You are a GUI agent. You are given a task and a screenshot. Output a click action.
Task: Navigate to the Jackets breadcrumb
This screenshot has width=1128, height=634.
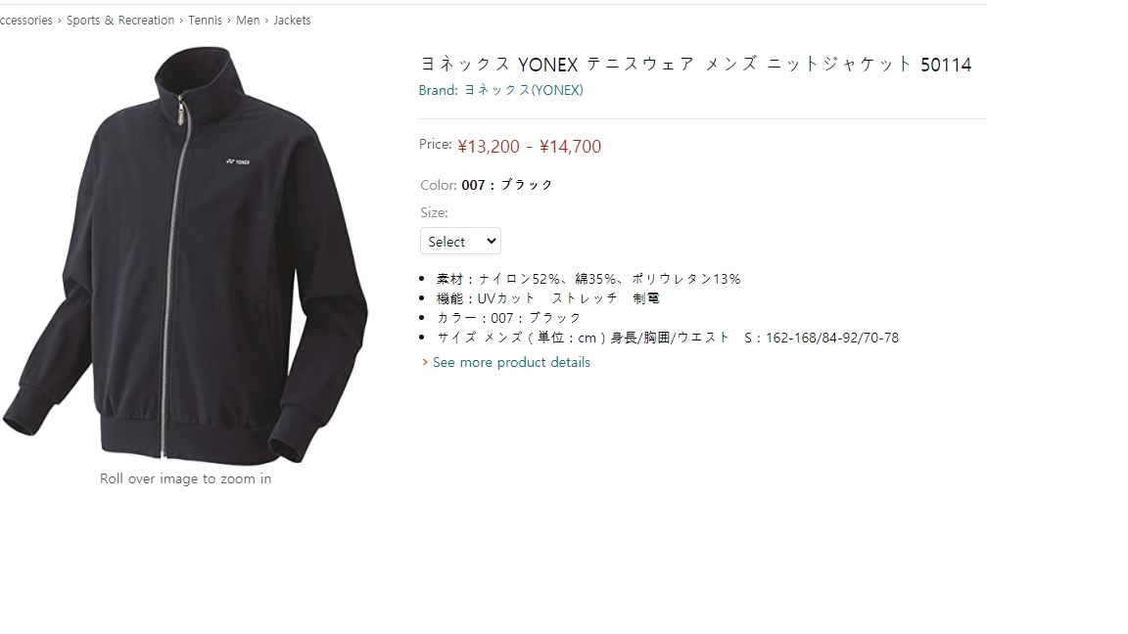pyautogui.click(x=292, y=21)
